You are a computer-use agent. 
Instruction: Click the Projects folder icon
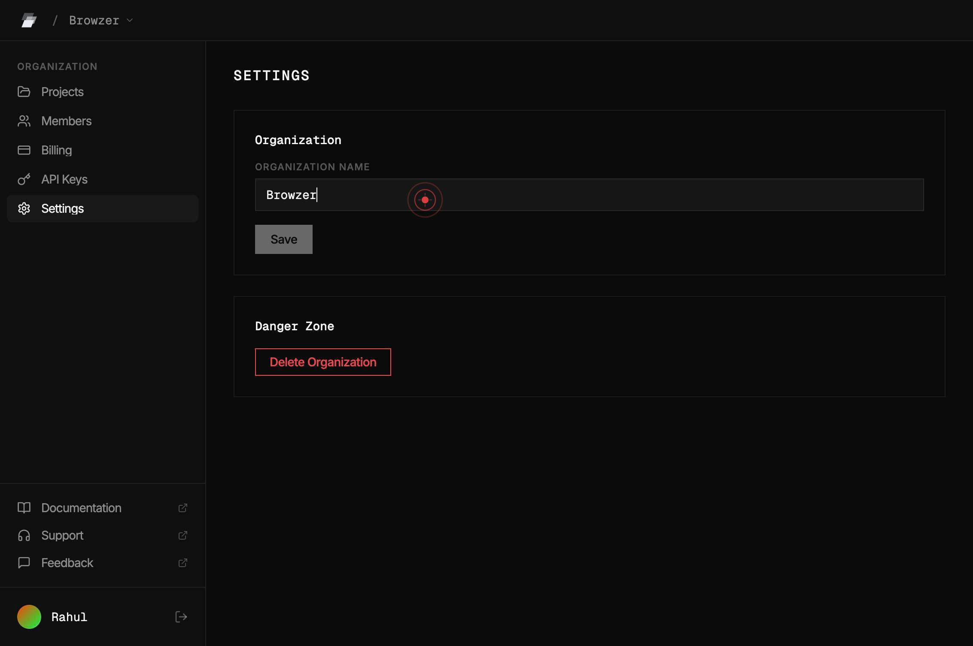pos(24,92)
